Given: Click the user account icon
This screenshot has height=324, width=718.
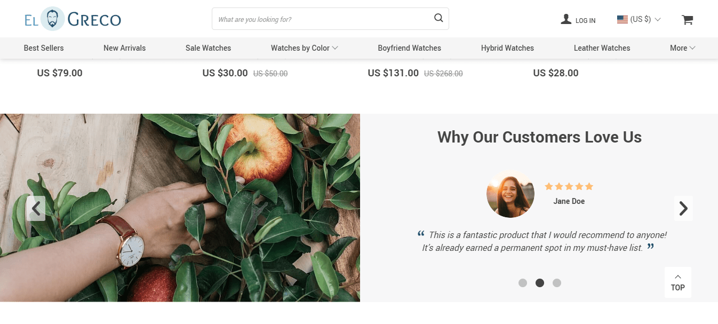Looking at the screenshot, I should click(x=566, y=19).
